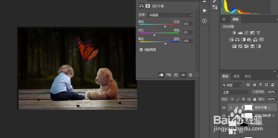The image size is (278, 138).
Task: Add a Color Lookup adjustment
Action: (262, 39)
